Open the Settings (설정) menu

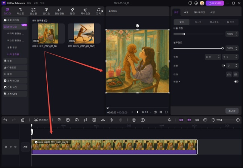(36, 3)
